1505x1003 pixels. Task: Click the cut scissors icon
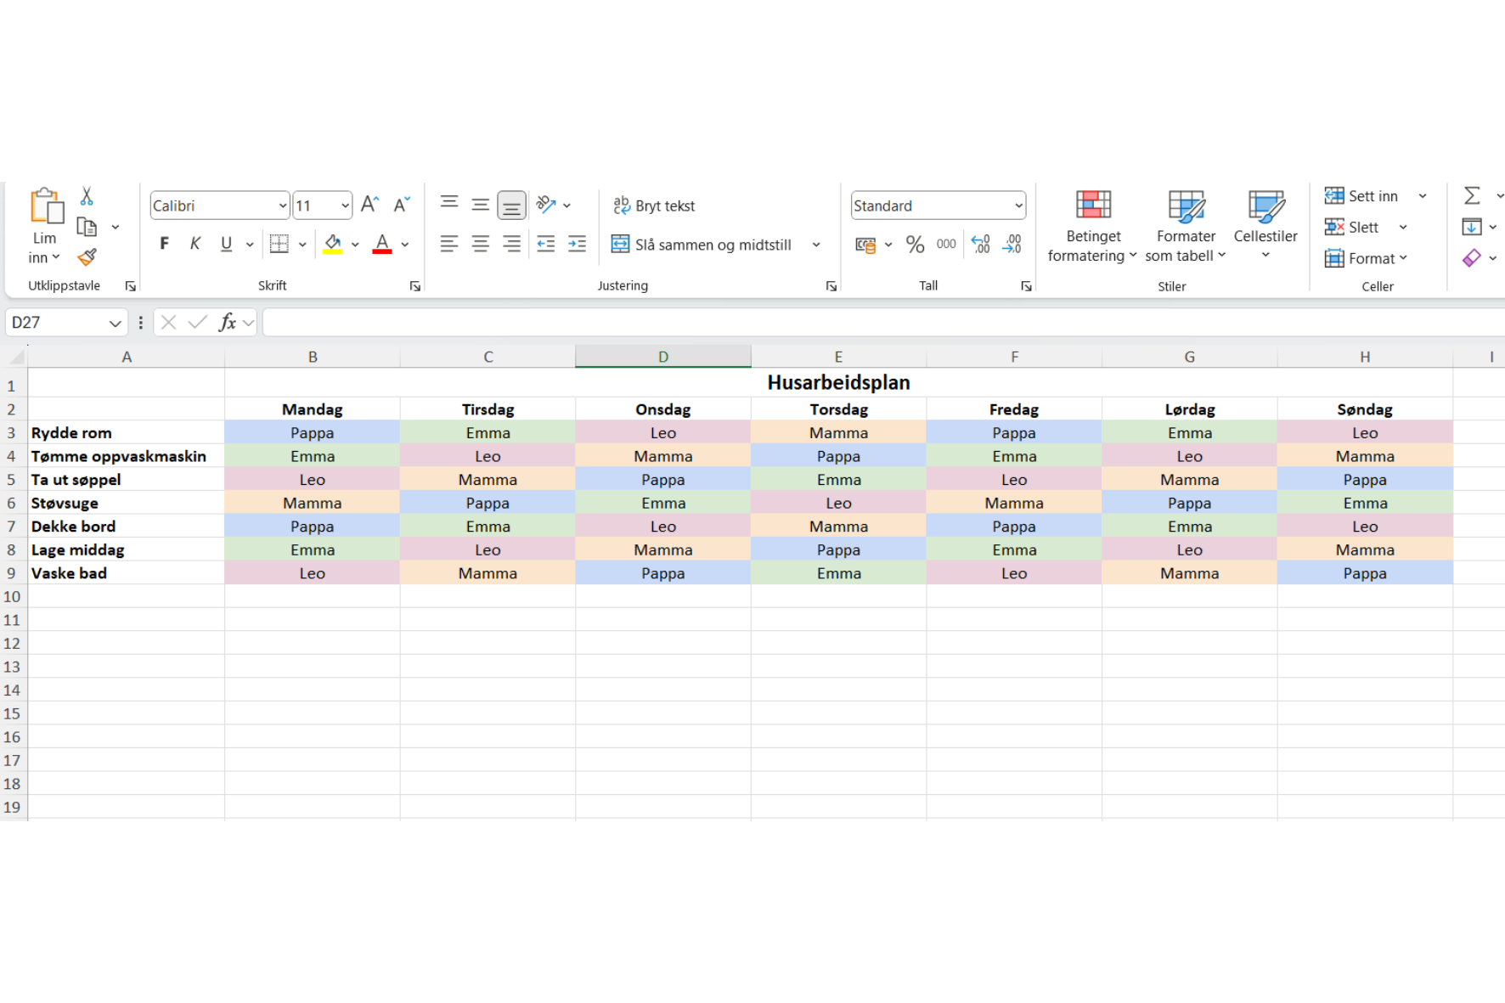pyautogui.click(x=87, y=196)
